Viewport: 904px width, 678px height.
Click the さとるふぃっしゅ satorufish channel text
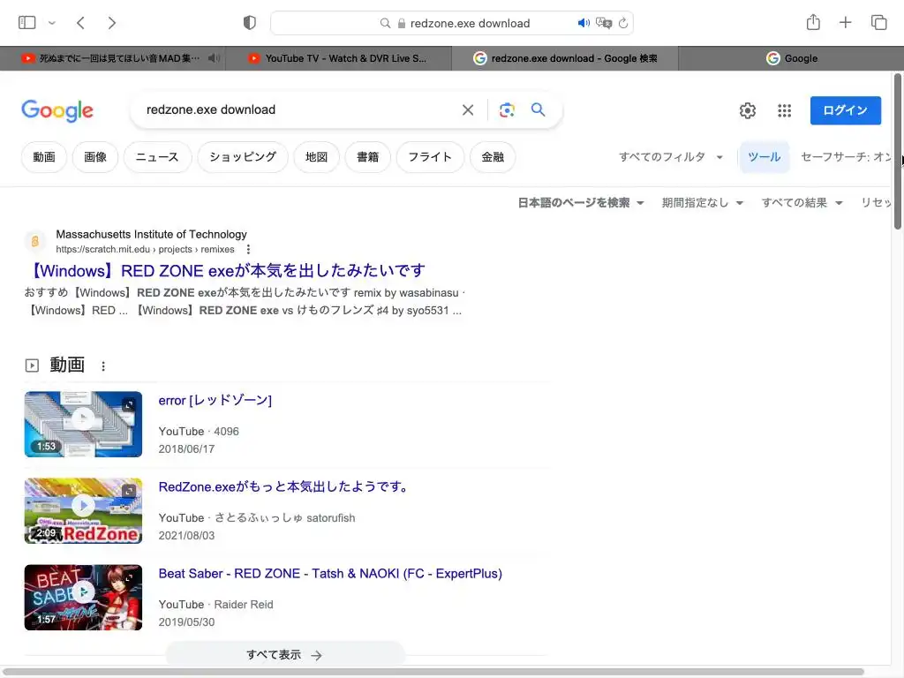(285, 517)
